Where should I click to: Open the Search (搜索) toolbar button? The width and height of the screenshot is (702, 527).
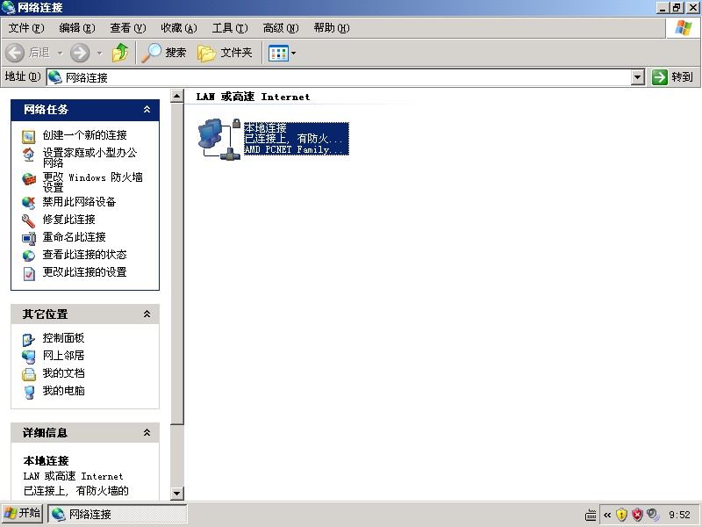[164, 53]
